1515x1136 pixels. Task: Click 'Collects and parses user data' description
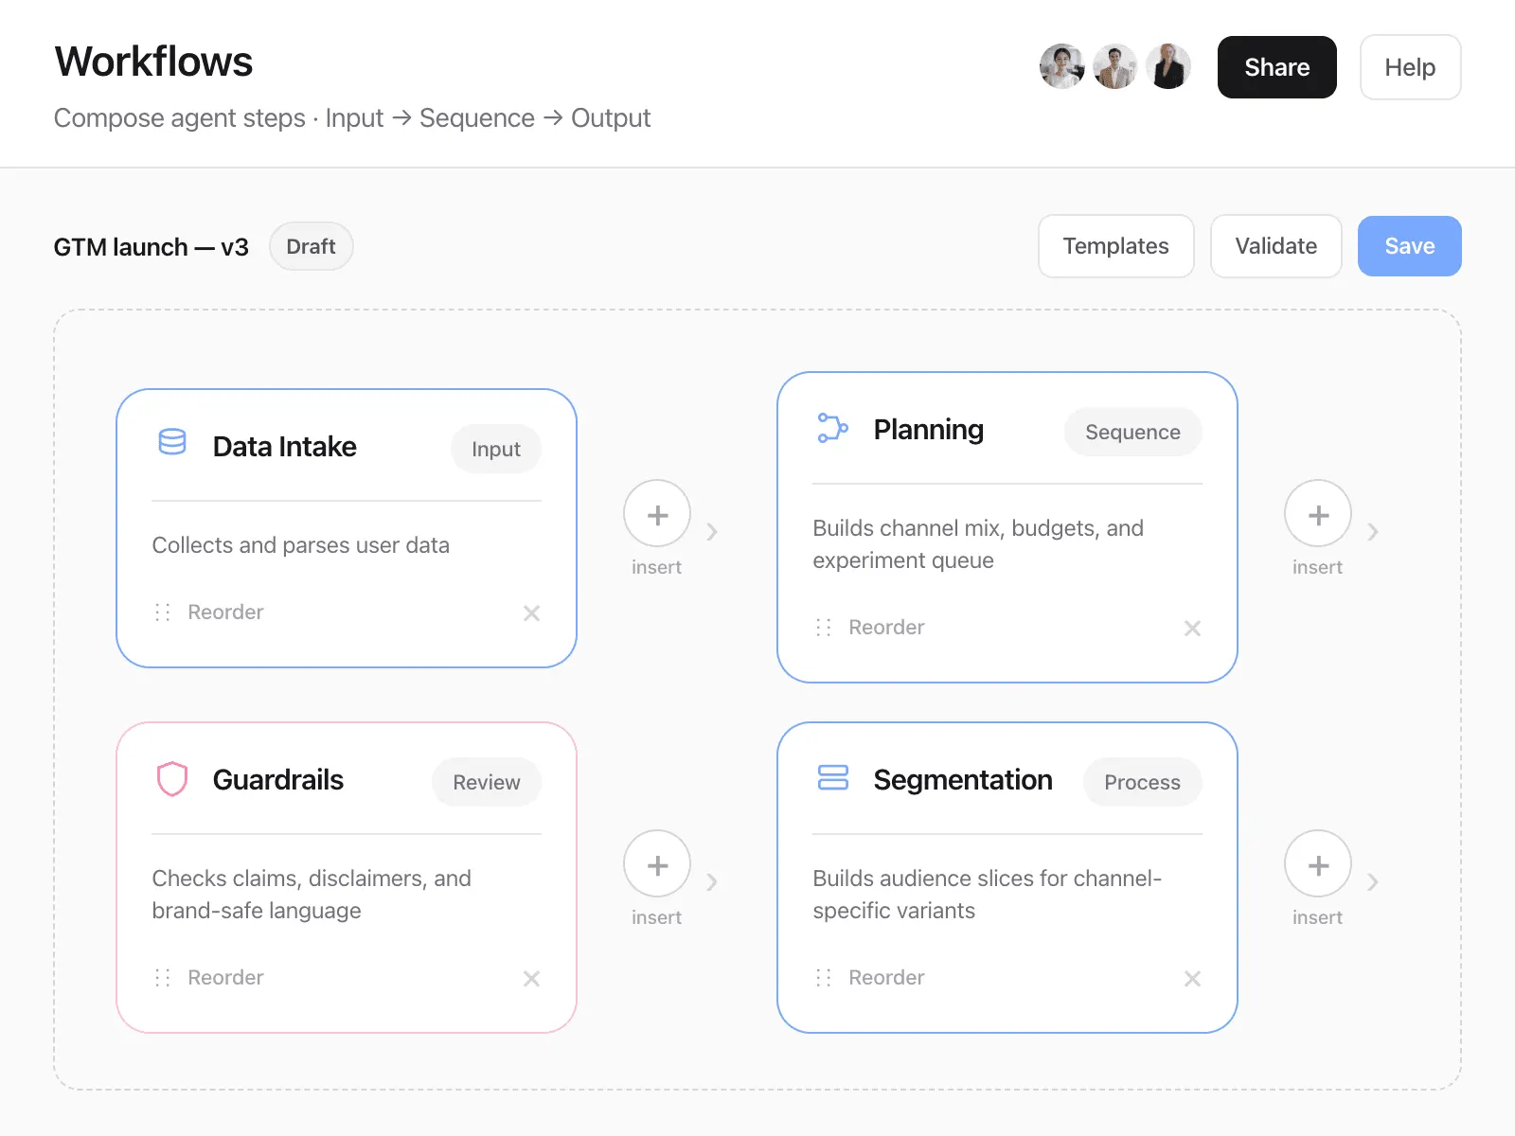(301, 545)
